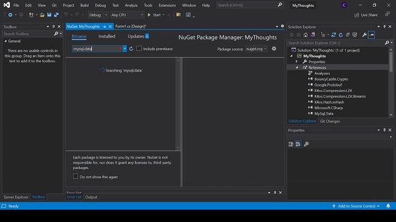Click the Properties panel categorized view icon
The height and width of the screenshot is (222, 396).
pyautogui.click(x=291, y=144)
